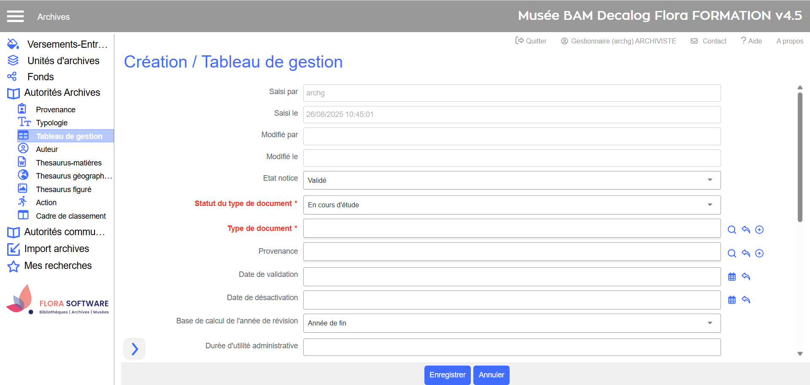
Task: Click search icon next to Provenance field
Action: pyautogui.click(x=732, y=253)
